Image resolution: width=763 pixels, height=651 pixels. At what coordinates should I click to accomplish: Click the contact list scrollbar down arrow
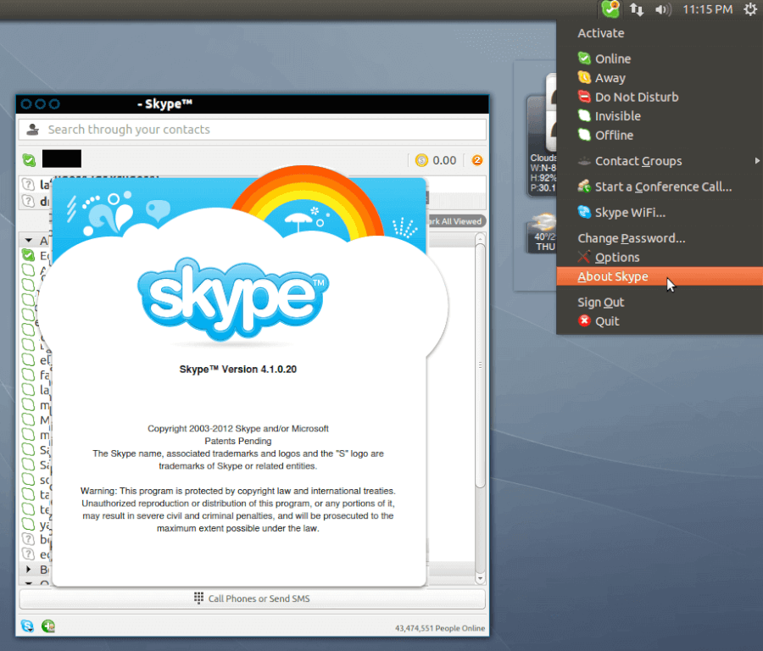pyautogui.click(x=481, y=578)
